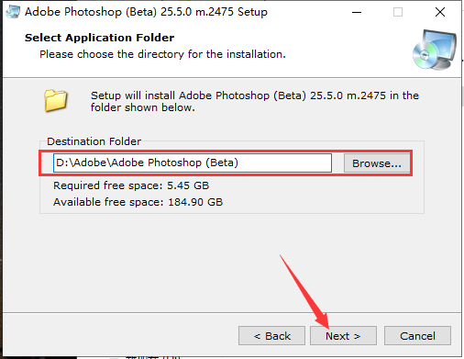Click inside the Destination Folder path field
Screen dimensions: 464x359
193,163
